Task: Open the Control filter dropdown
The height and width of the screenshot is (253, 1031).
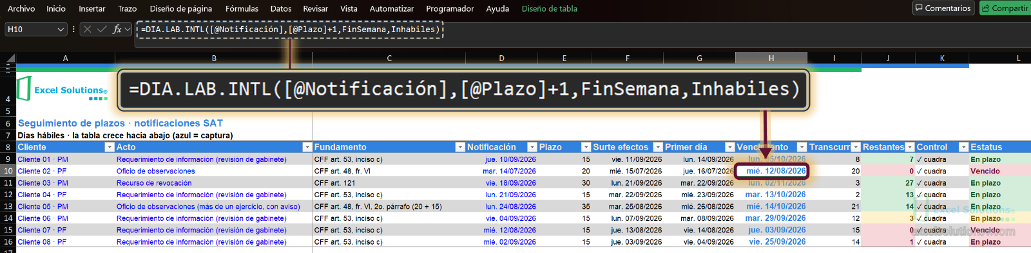Action: coord(963,147)
